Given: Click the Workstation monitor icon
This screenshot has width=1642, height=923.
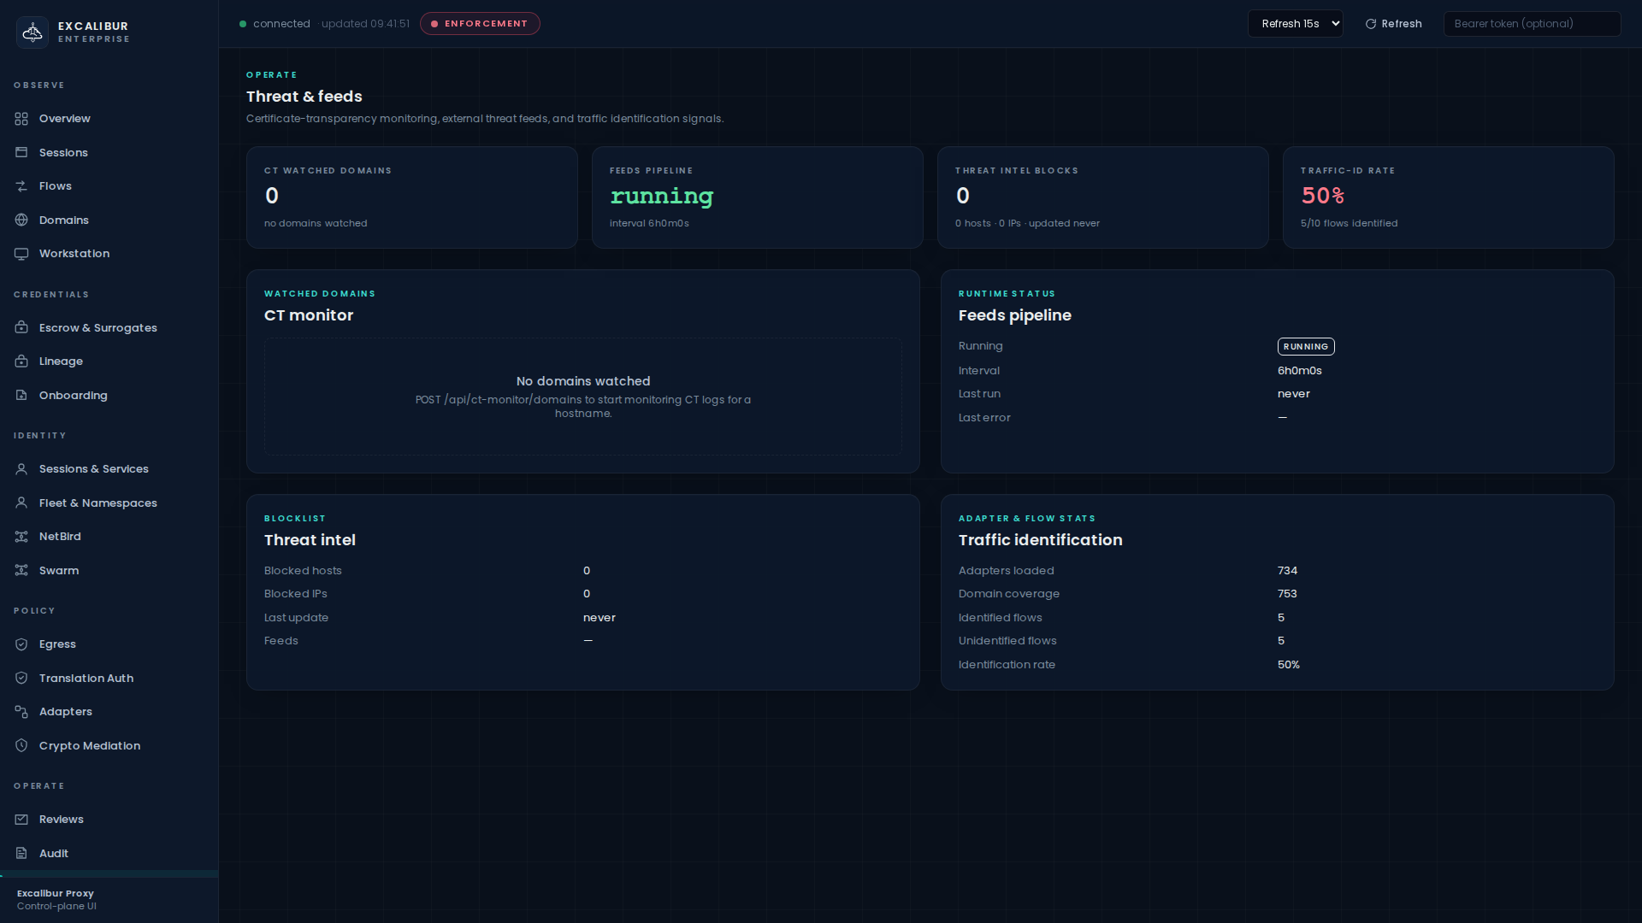Looking at the screenshot, I should point(21,254).
